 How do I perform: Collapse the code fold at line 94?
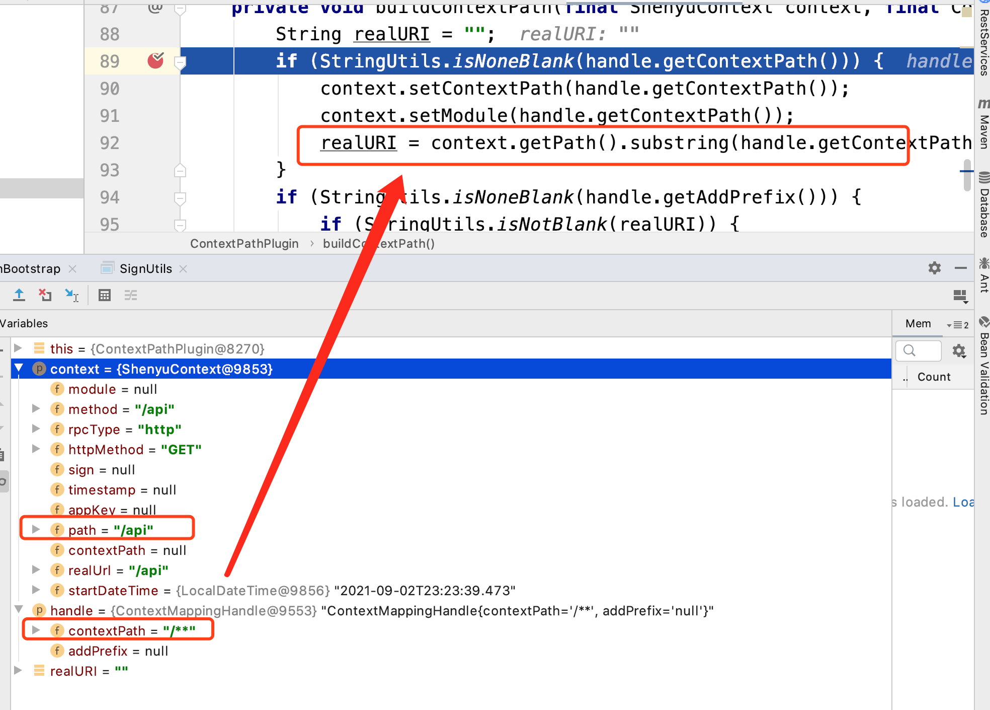180,197
